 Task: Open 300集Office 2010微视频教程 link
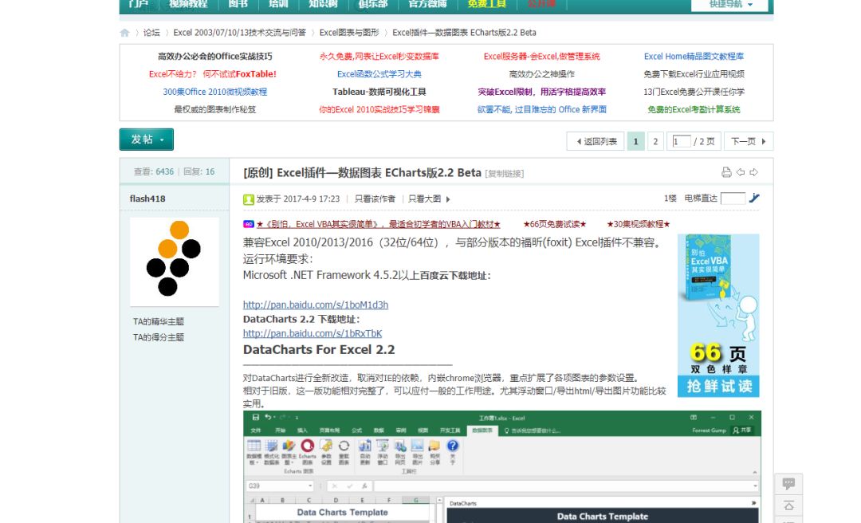click(214, 92)
